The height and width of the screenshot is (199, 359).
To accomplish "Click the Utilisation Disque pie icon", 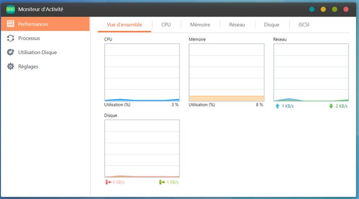I will coord(11,52).
